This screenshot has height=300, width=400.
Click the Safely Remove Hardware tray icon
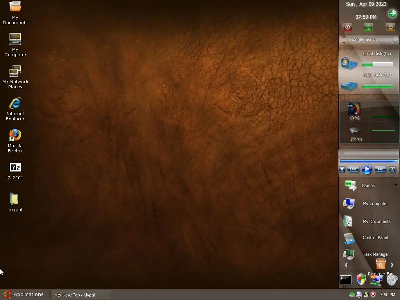pos(352,295)
